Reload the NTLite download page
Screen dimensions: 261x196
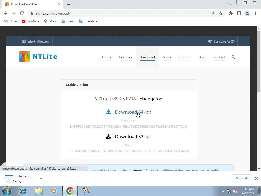click(22, 13)
